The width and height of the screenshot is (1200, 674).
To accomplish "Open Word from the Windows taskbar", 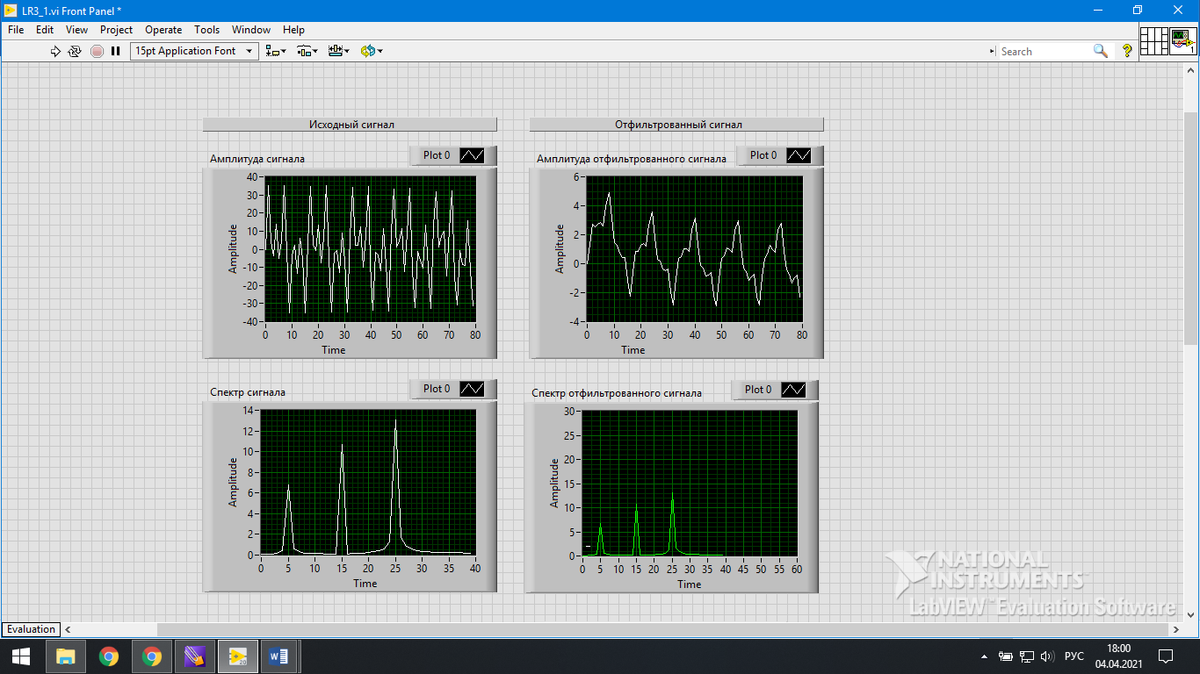I will 278,656.
